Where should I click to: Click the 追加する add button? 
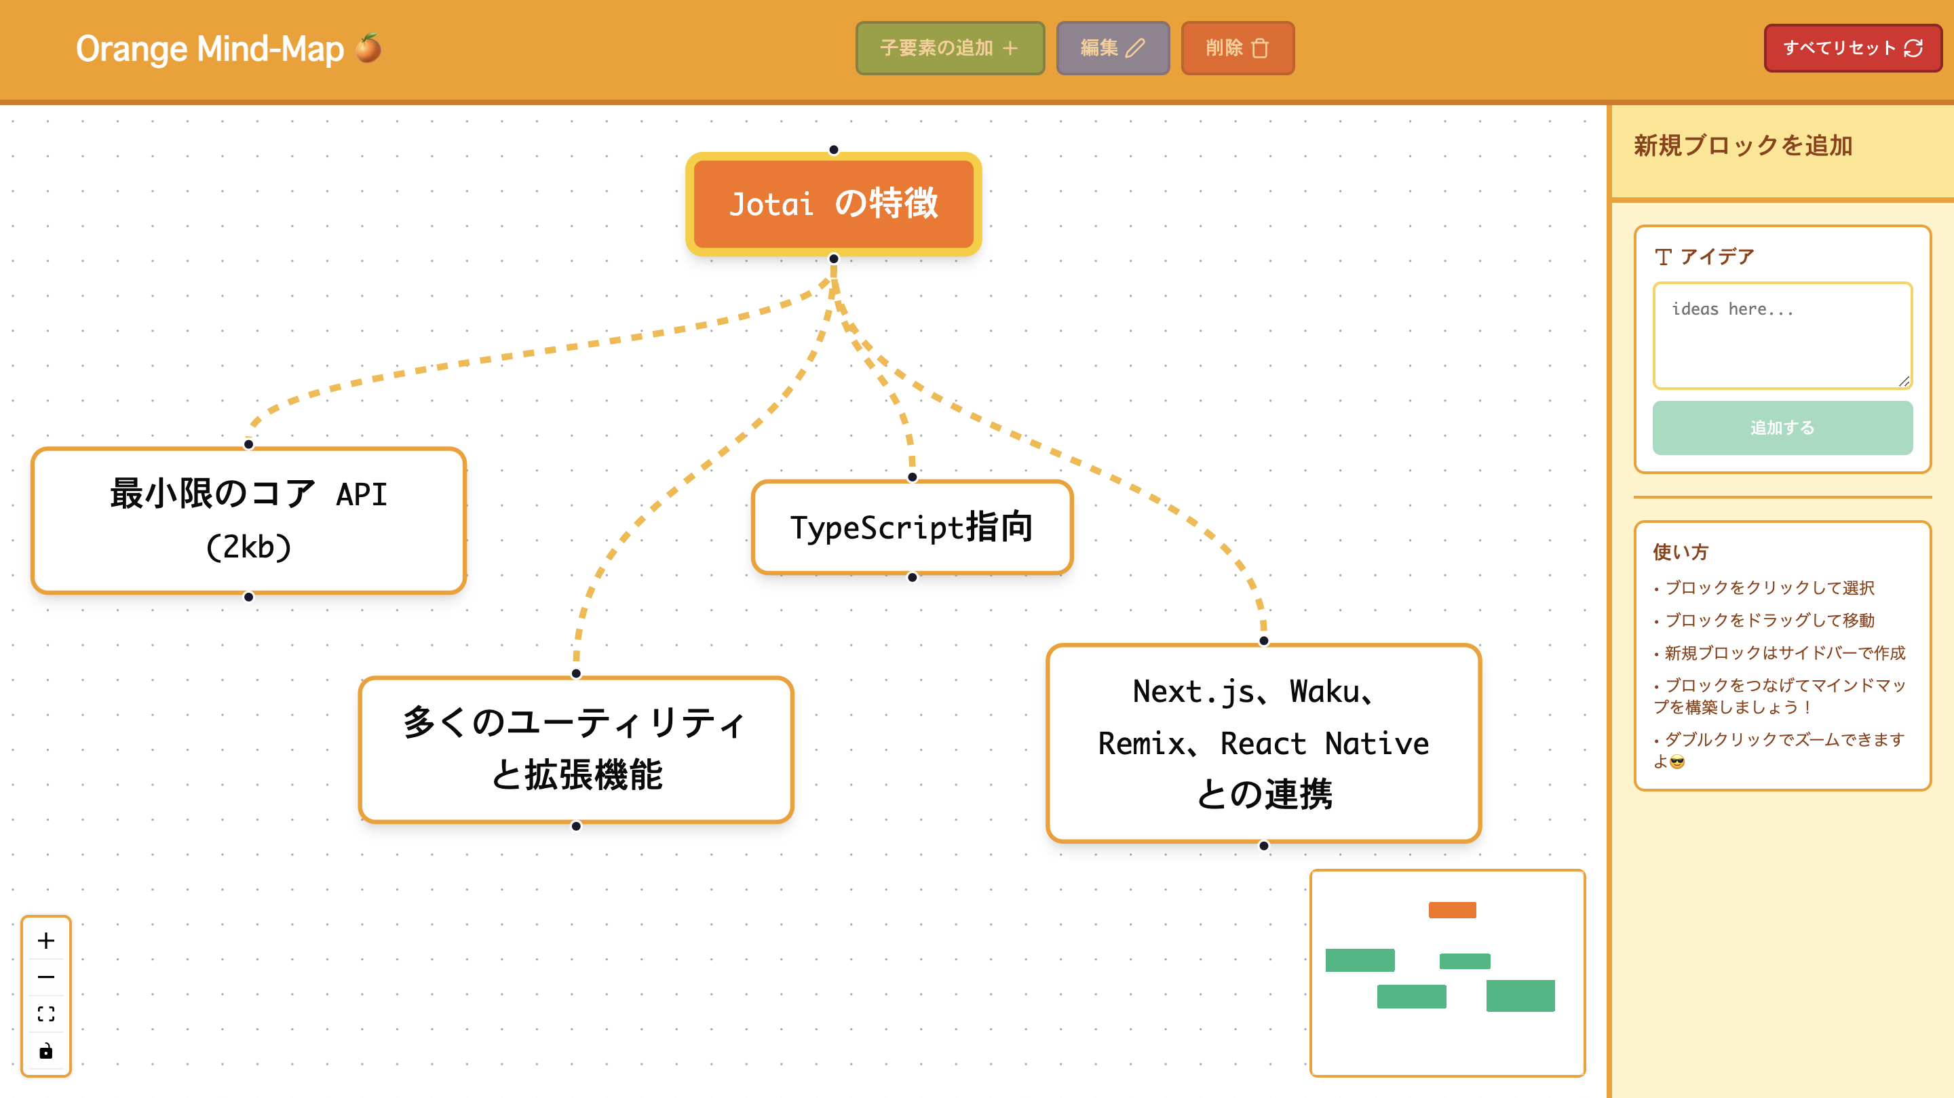pos(1782,428)
